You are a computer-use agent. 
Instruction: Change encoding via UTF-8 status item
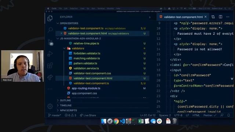[x=178, y=115]
